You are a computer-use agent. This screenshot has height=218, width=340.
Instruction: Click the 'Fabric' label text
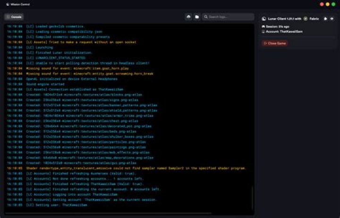314,19
